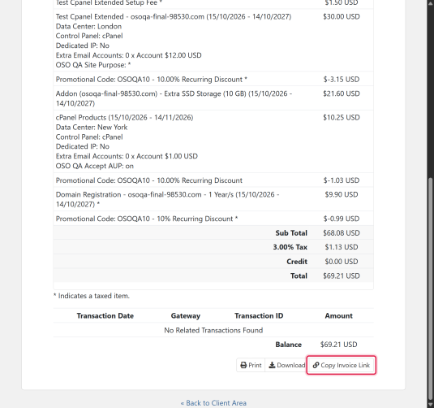Click the Indicates a taxed item note

[92, 296]
